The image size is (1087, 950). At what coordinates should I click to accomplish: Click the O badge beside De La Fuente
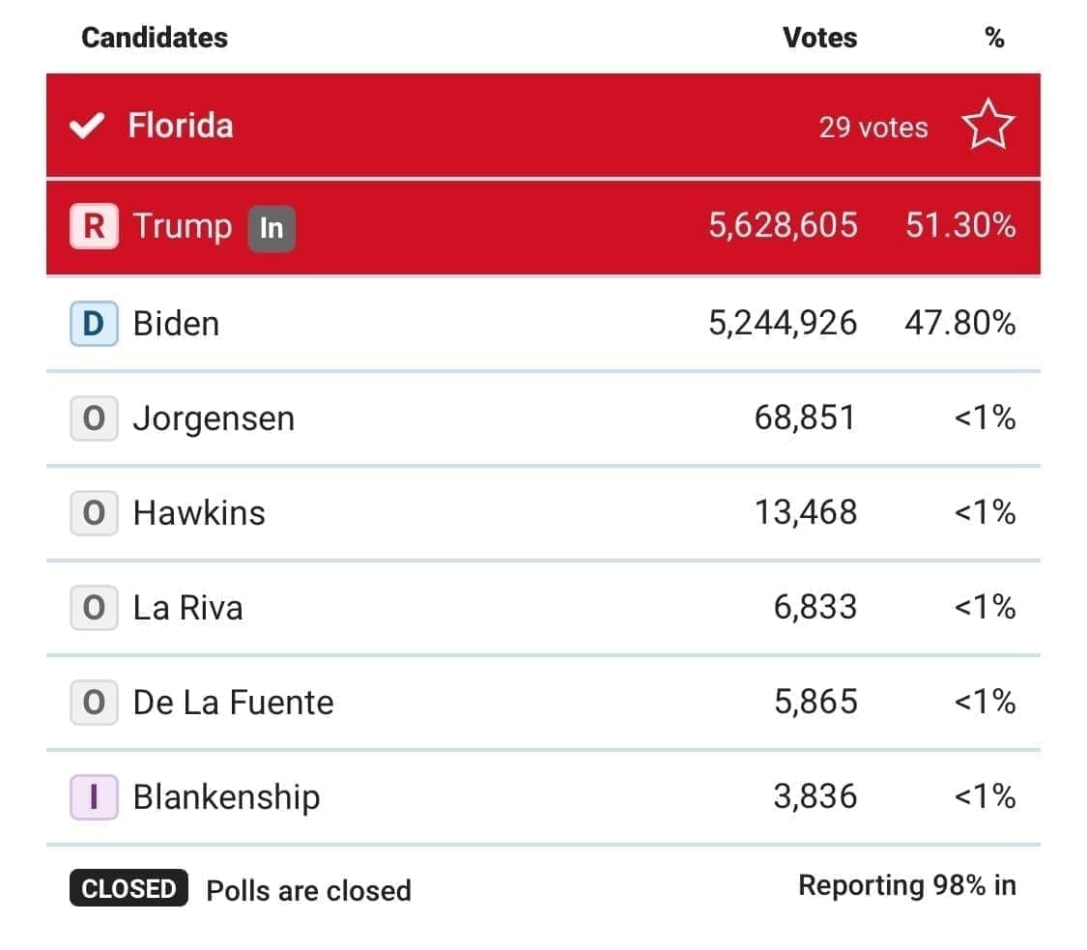(94, 702)
